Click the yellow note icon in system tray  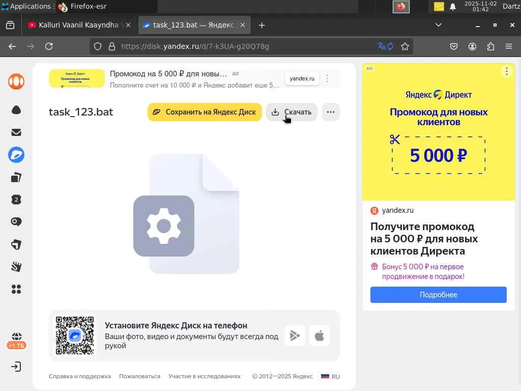pyautogui.click(x=439, y=7)
